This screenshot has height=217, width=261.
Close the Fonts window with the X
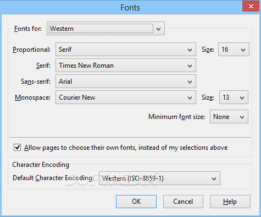point(251,7)
